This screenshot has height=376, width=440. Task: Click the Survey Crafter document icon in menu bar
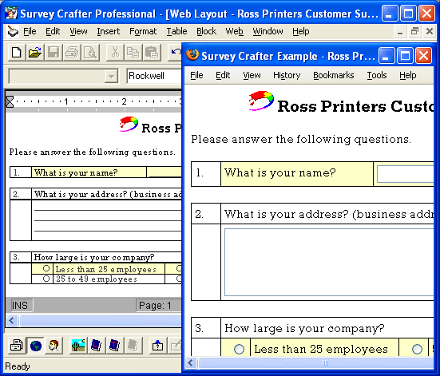tap(12, 31)
